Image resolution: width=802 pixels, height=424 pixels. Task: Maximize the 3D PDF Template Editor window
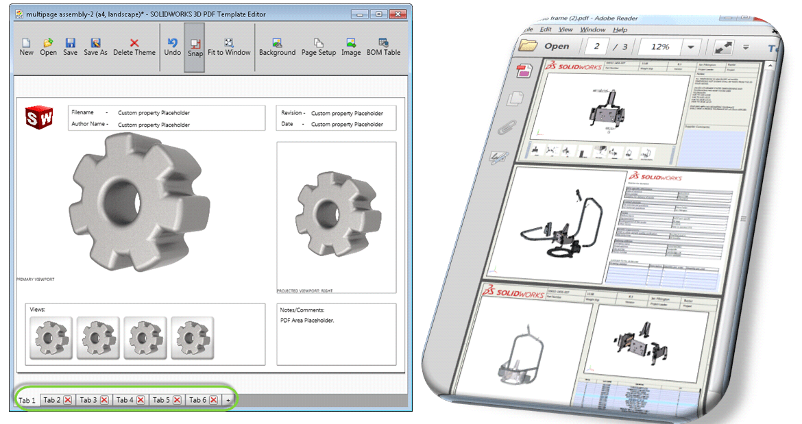click(x=378, y=14)
